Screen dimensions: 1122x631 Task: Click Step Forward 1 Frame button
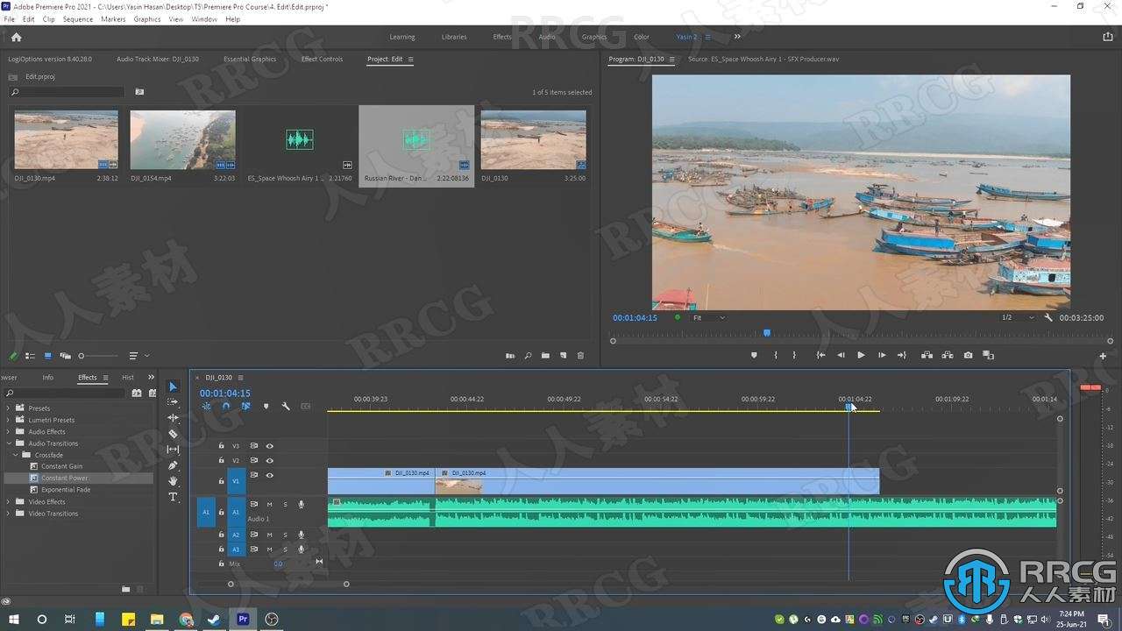click(x=881, y=355)
